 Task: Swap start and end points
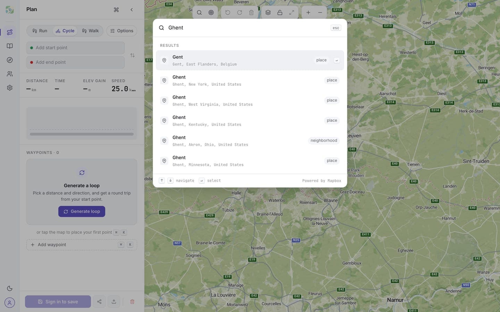[132, 55]
